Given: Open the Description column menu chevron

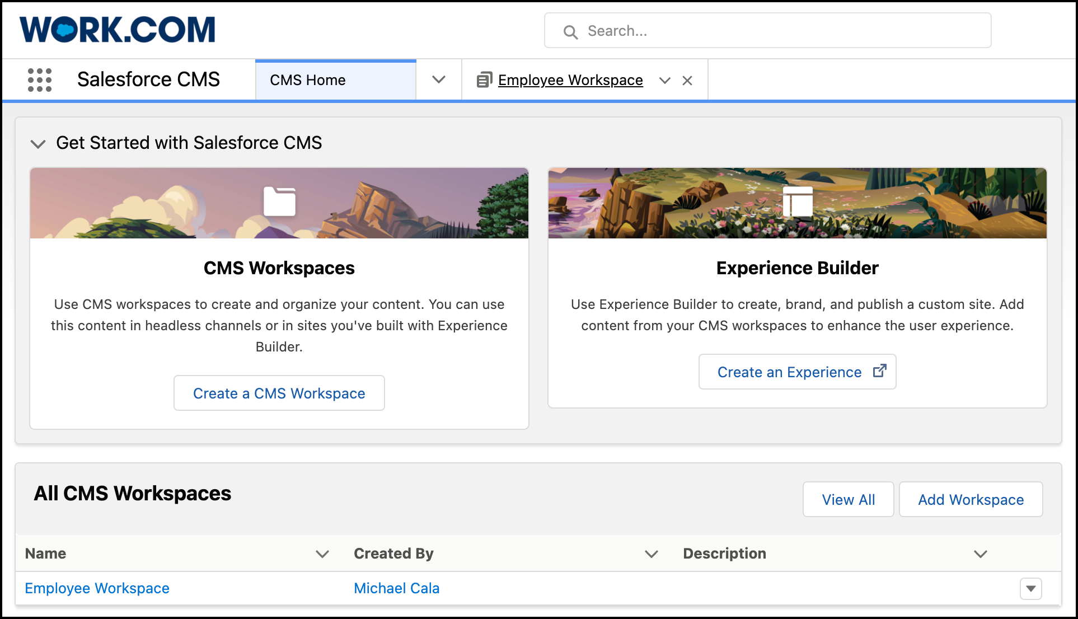Looking at the screenshot, I should point(981,554).
